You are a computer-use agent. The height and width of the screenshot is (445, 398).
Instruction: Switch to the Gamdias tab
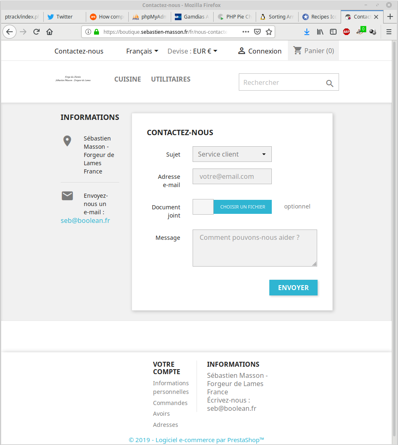(x=192, y=17)
